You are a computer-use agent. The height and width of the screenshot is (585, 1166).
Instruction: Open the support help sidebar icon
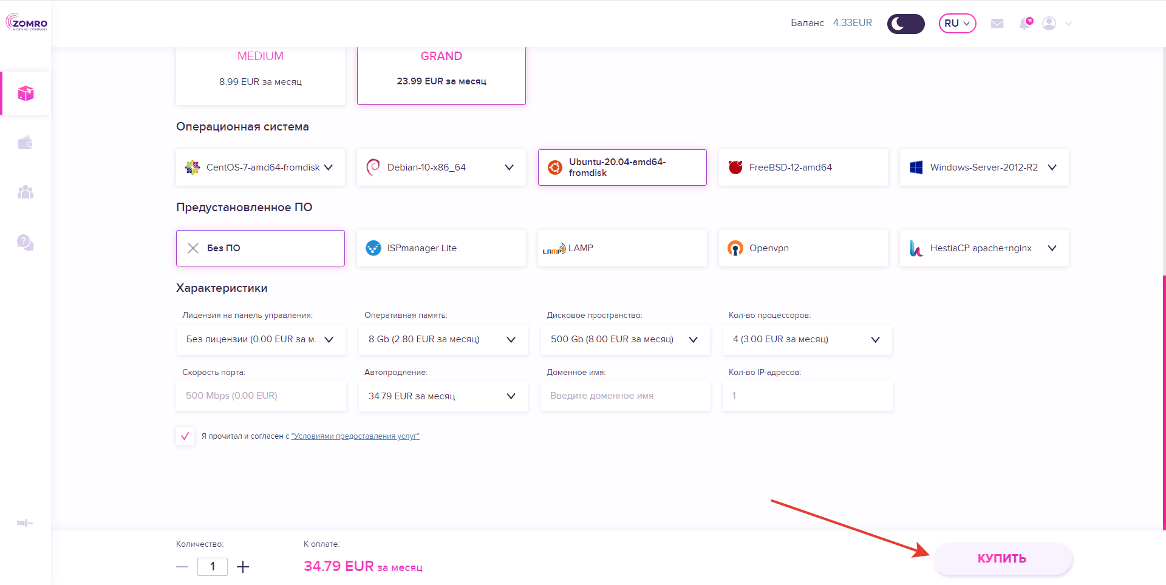coord(26,243)
